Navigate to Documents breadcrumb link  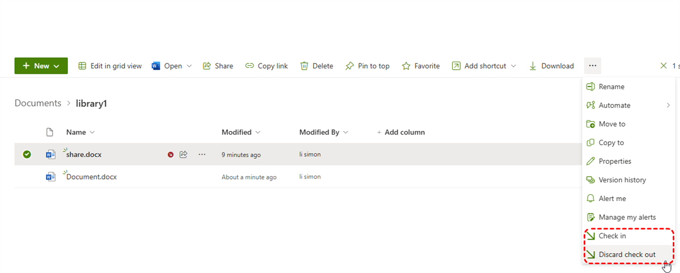click(38, 103)
